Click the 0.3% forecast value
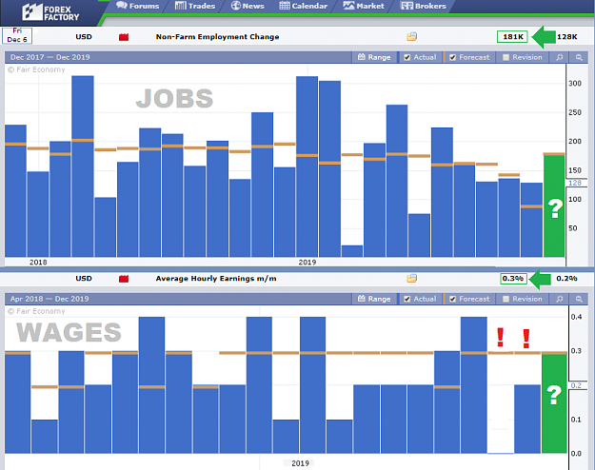Image resolution: width=595 pixels, height=470 pixels. 513,279
